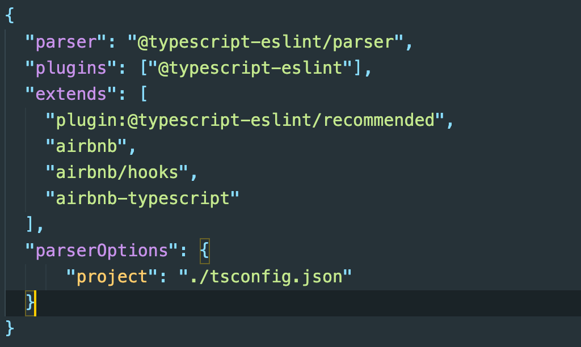Click the "./tsconfig.json" string value
This screenshot has width=581, height=347.
coord(266,277)
